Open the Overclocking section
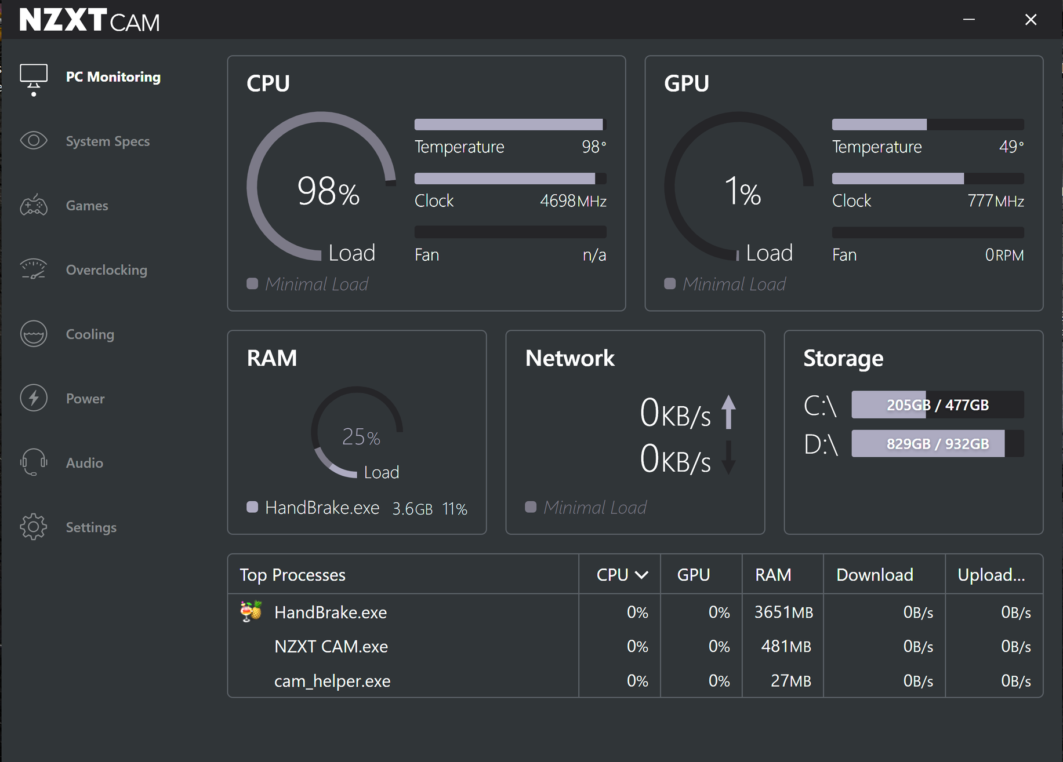 click(x=107, y=270)
